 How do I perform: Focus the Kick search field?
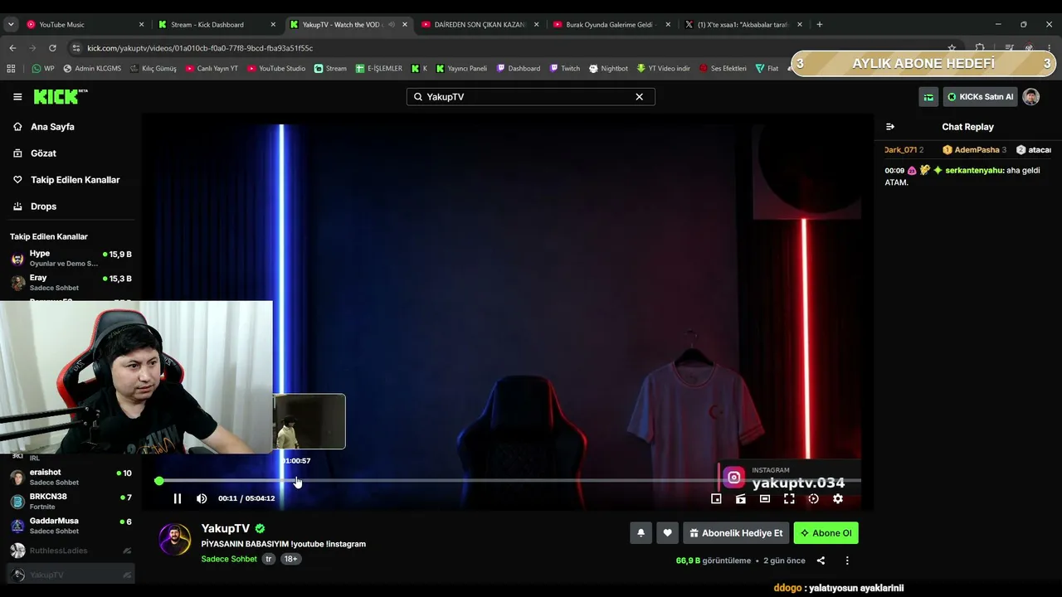pos(530,97)
